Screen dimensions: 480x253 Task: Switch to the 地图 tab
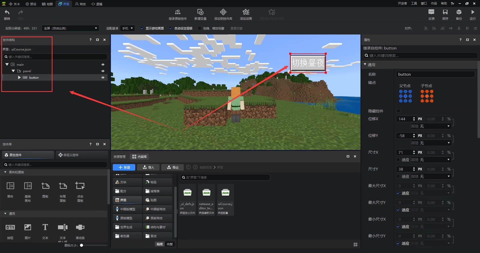pos(47,4)
